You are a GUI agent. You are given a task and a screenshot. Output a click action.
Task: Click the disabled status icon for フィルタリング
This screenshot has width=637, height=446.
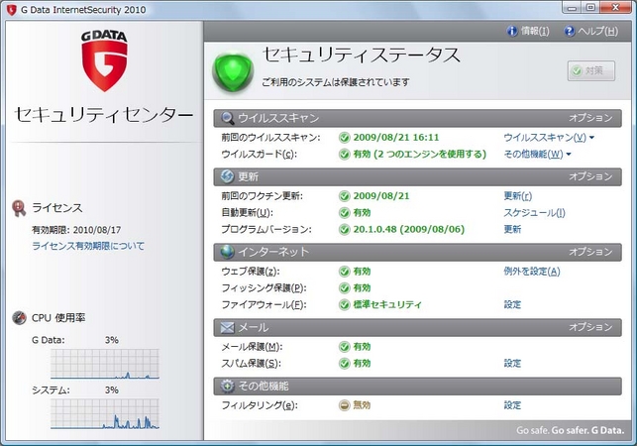344,405
